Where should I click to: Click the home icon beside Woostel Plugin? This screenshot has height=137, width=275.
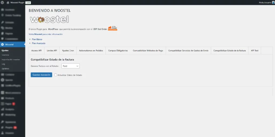tap(8, 2)
